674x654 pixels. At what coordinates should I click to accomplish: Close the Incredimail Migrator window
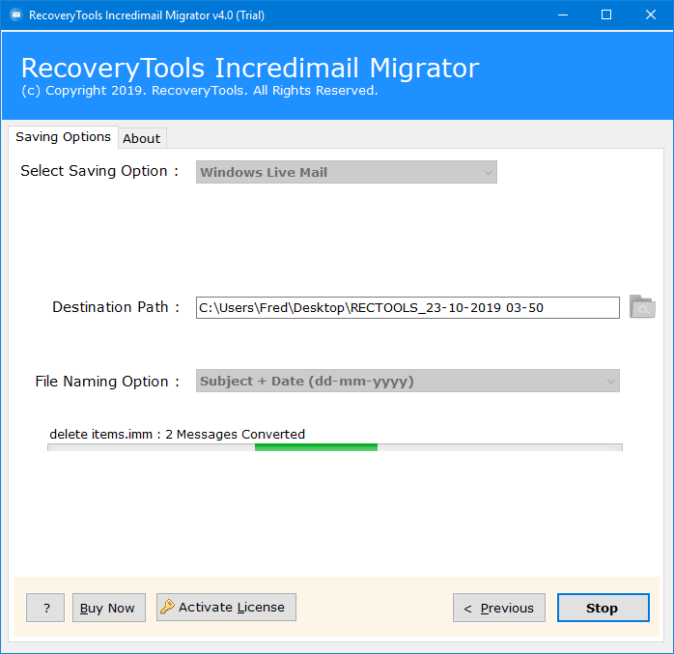[651, 15]
